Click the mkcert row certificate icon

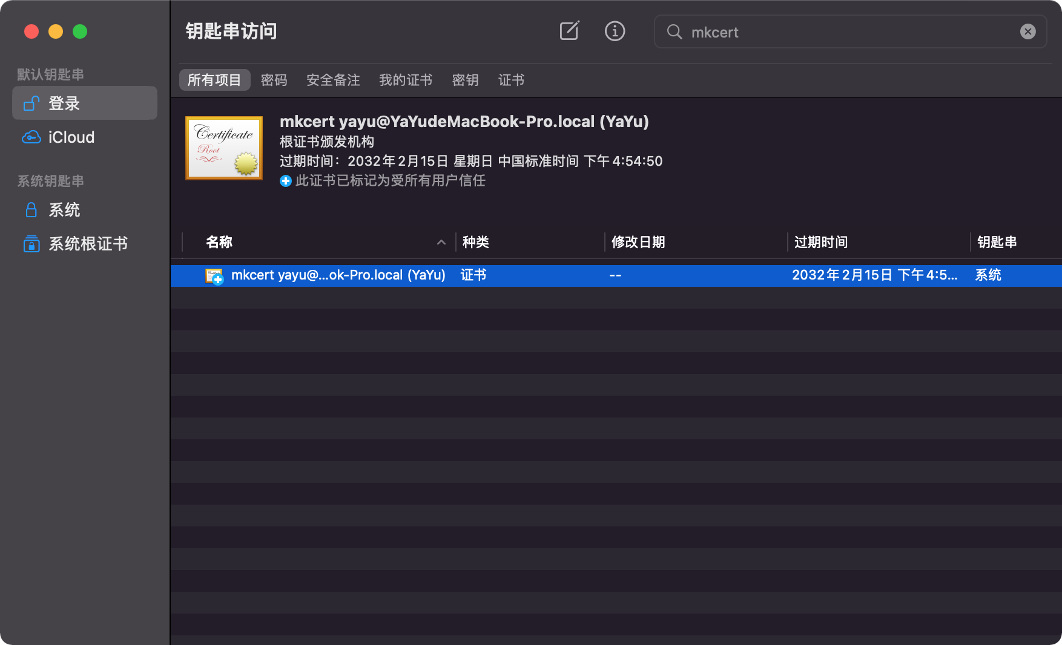tap(214, 276)
